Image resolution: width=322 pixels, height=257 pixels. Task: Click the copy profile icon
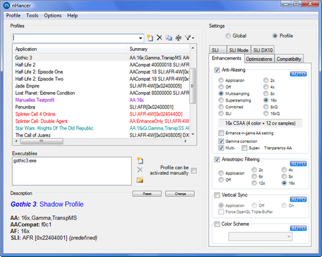(169, 38)
